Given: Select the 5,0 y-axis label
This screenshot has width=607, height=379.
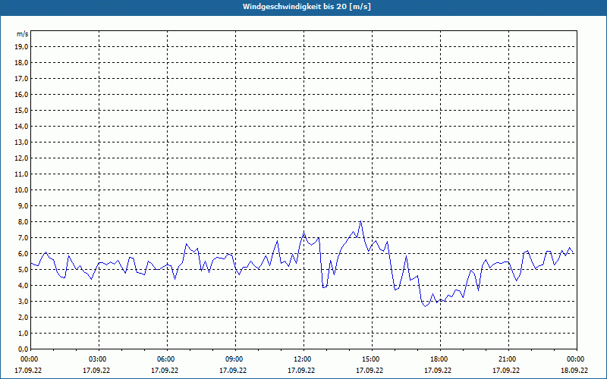Looking at the screenshot, I should (x=24, y=270).
